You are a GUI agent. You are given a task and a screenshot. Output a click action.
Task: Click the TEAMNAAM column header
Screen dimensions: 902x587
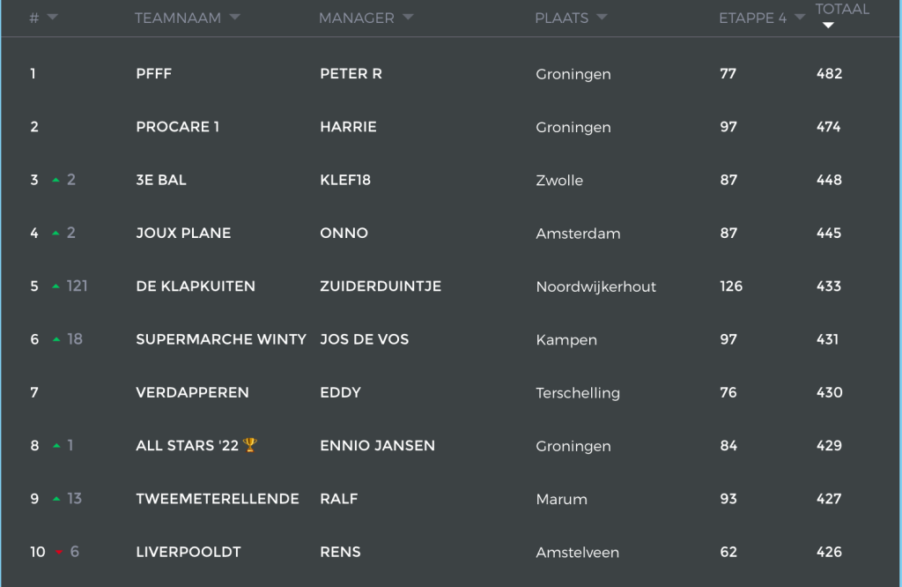coord(178,18)
